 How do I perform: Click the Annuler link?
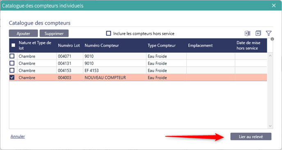[x=18, y=137]
